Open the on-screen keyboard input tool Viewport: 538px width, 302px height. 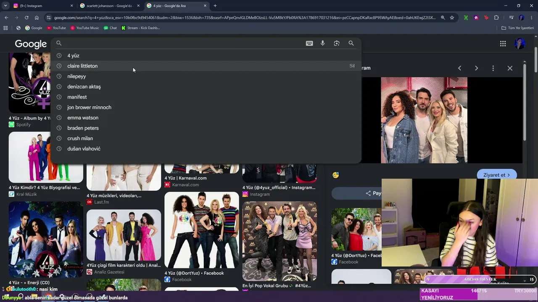pyautogui.click(x=309, y=43)
